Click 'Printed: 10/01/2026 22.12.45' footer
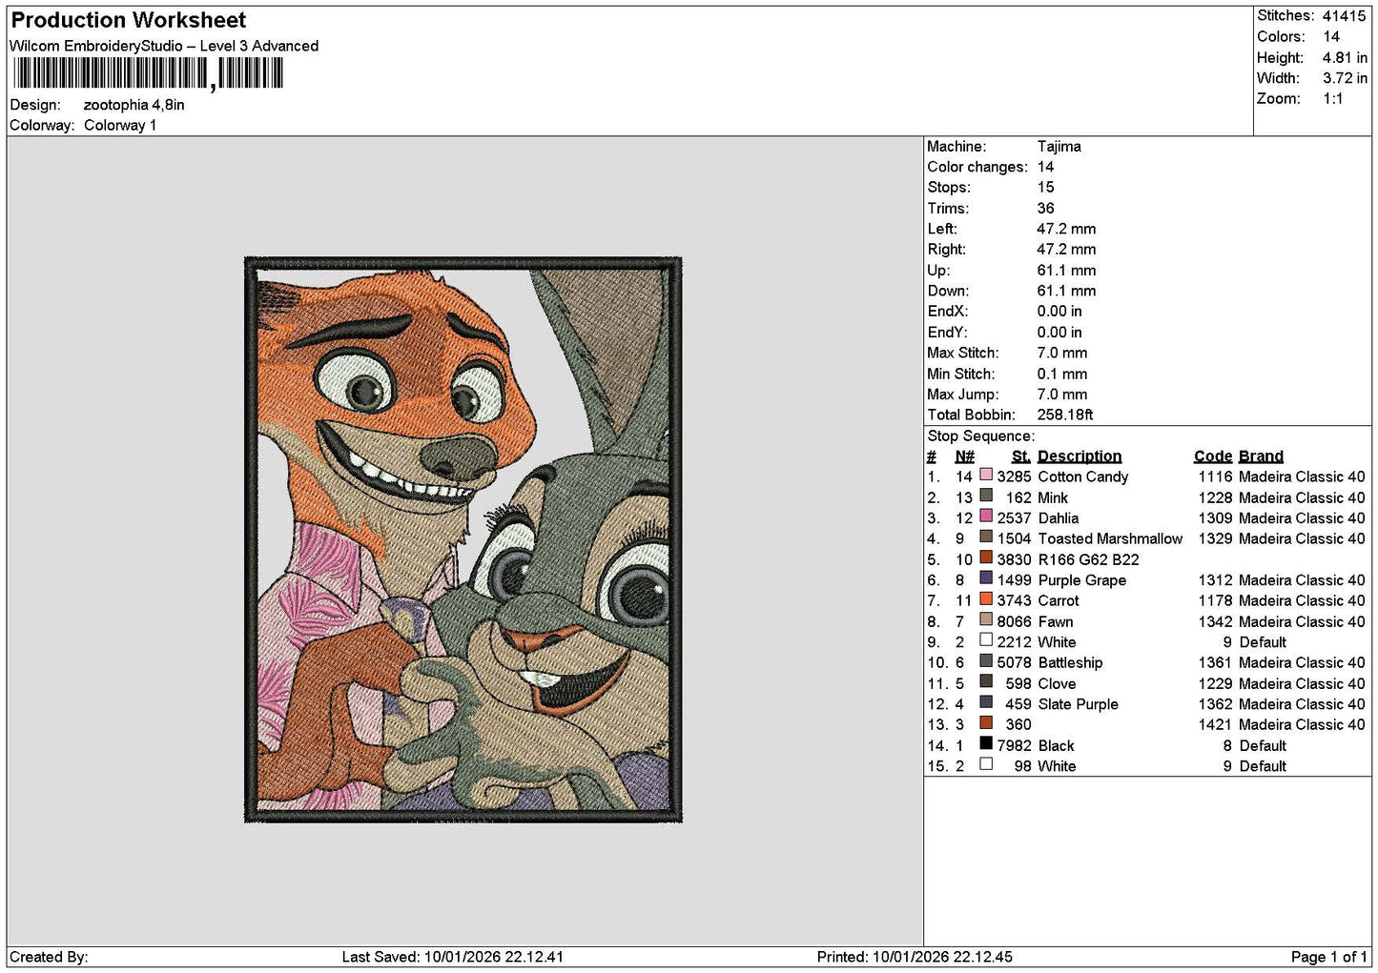1378x973 pixels. point(915,957)
